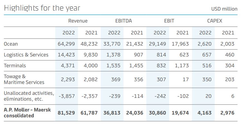This screenshot has height=124, width=242.
Task: Click the 'Highlights for the year' heading
Action: 42,8
